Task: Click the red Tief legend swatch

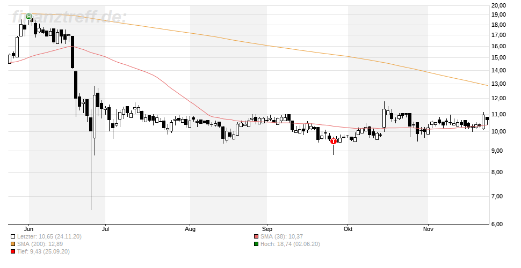Action: coord(13,252)
